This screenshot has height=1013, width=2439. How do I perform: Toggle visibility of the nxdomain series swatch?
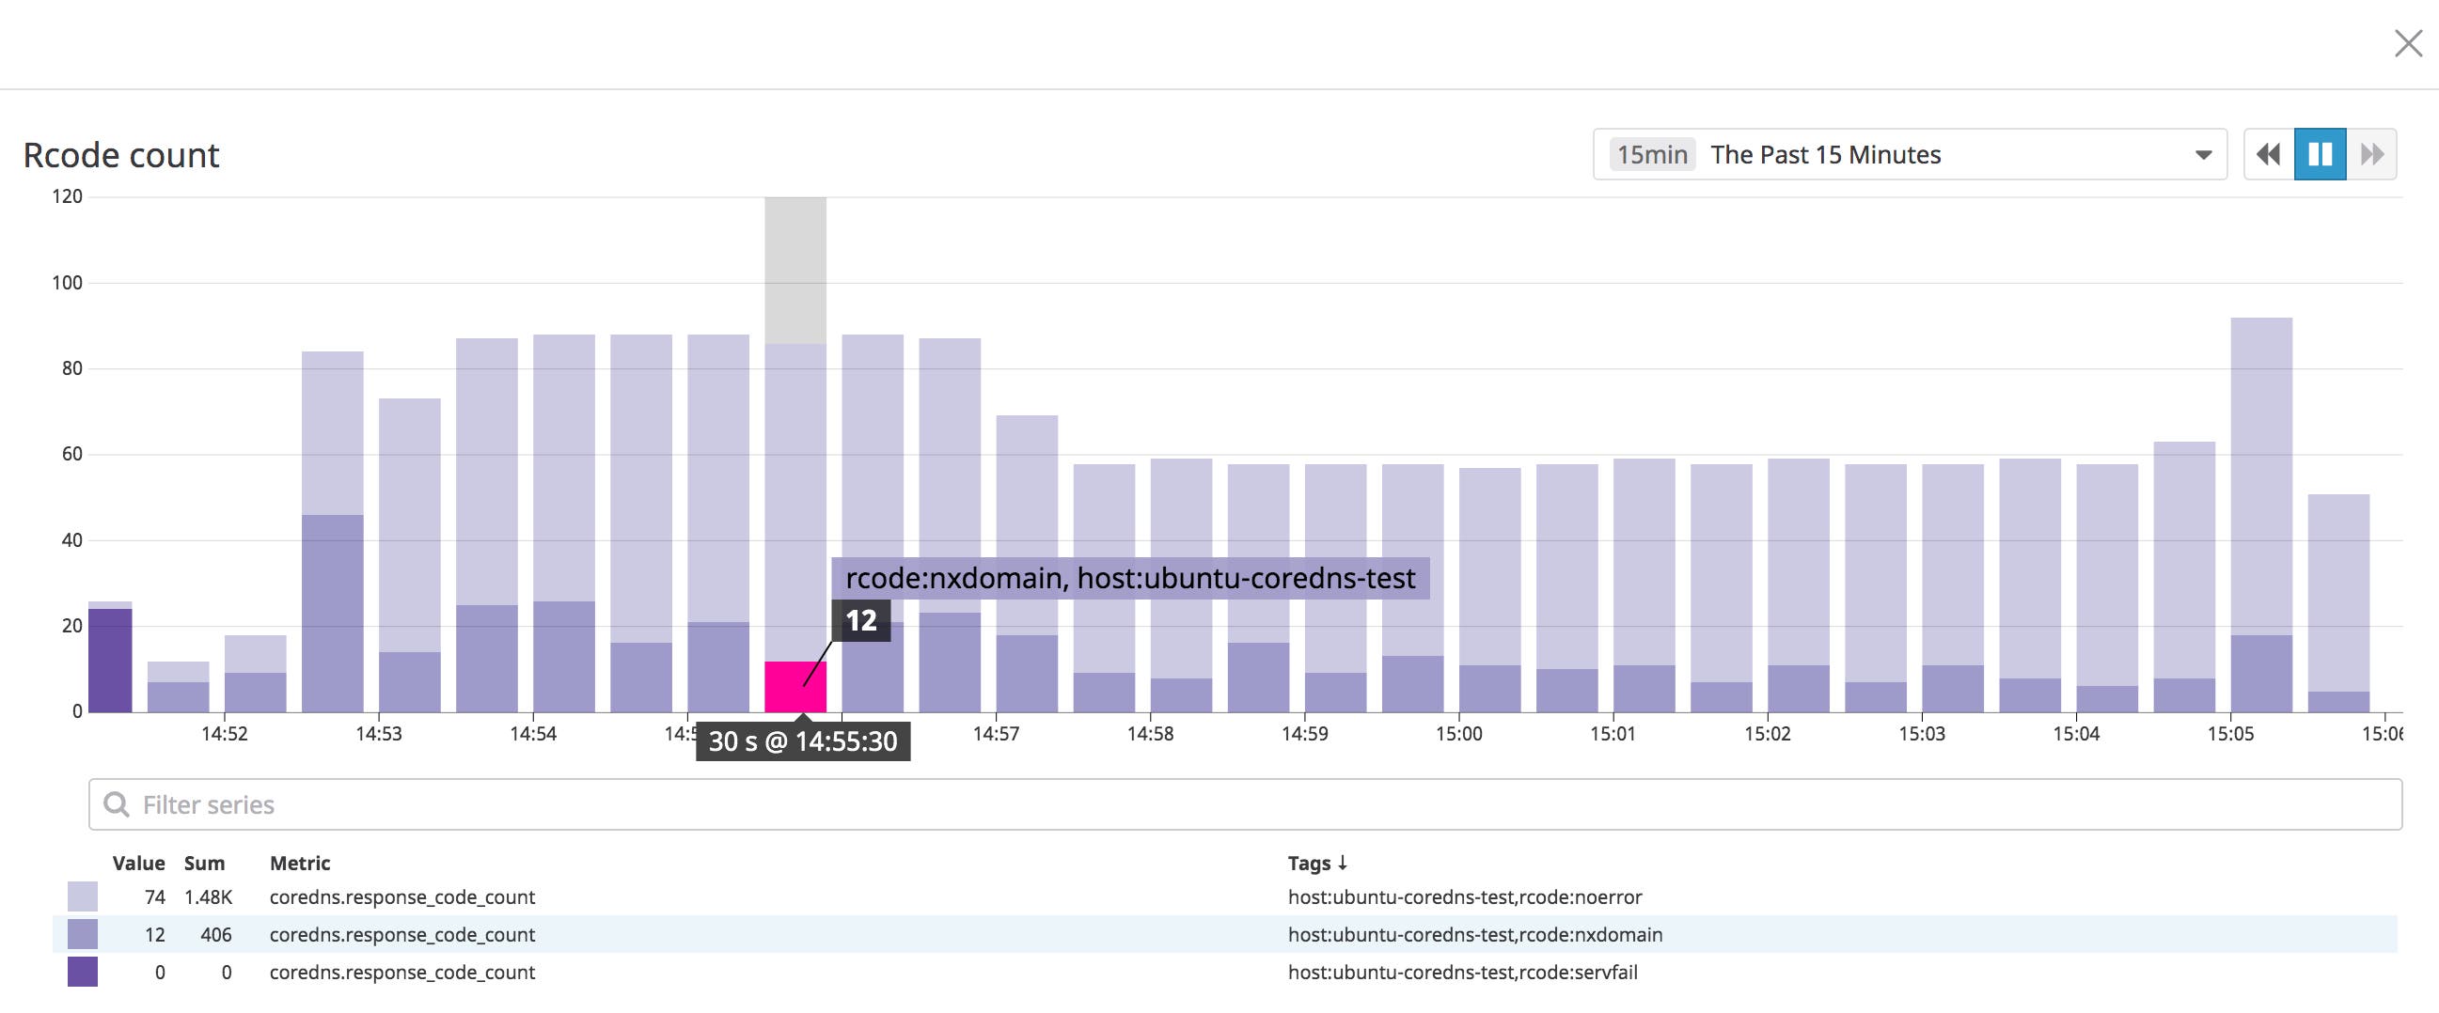coord(84,934)
